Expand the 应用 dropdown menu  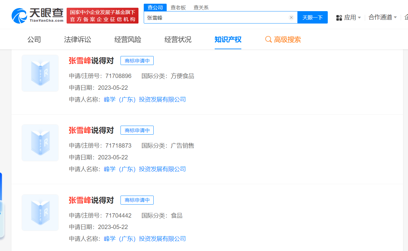click(359, 18)
